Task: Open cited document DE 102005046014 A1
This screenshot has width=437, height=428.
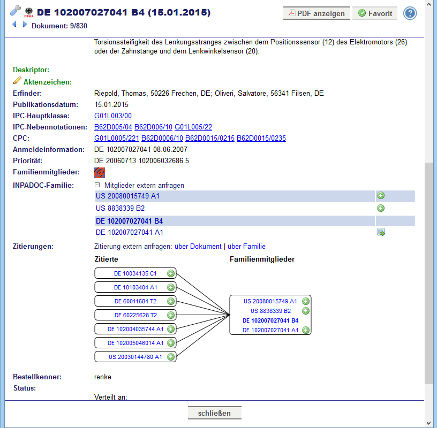Action: tap(135, 343)
